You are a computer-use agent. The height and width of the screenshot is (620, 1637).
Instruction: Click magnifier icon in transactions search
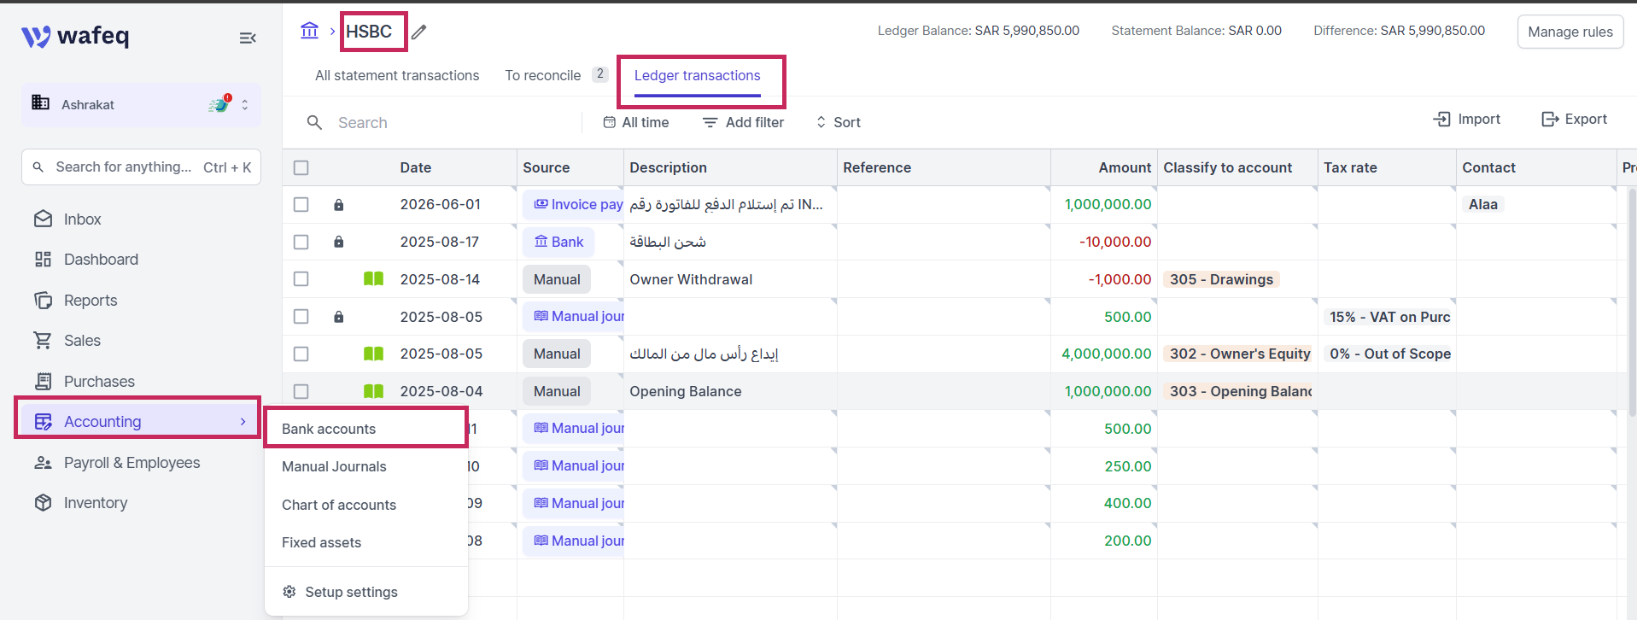pos(314,123)
